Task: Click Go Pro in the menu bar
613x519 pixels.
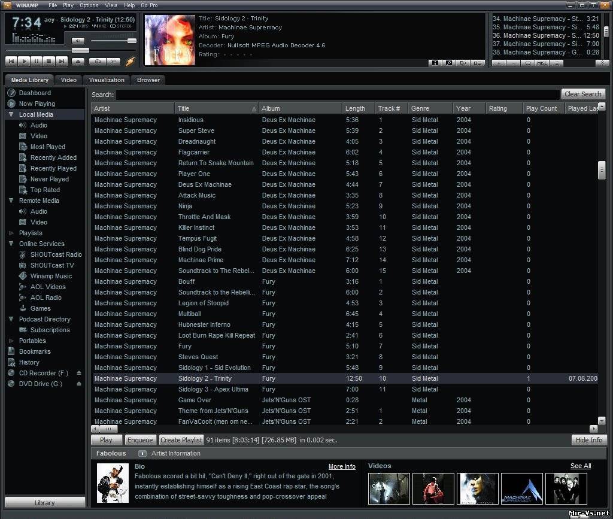Action: point(149,5)
